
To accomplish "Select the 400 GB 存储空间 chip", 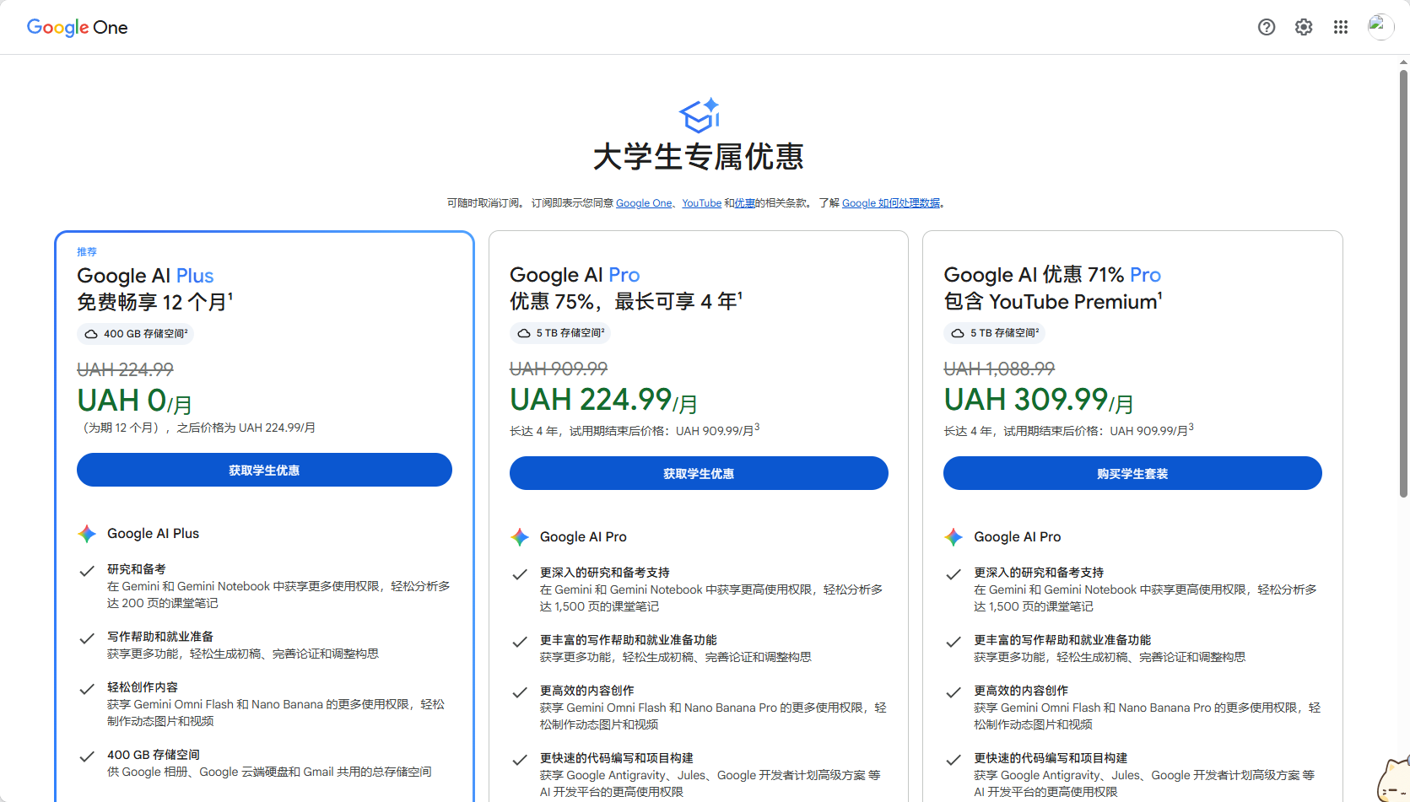I will tap(136, 334).
